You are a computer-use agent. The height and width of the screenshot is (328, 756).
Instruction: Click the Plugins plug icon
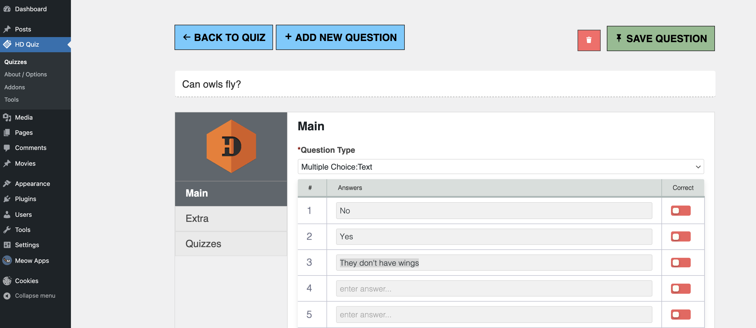7,199
